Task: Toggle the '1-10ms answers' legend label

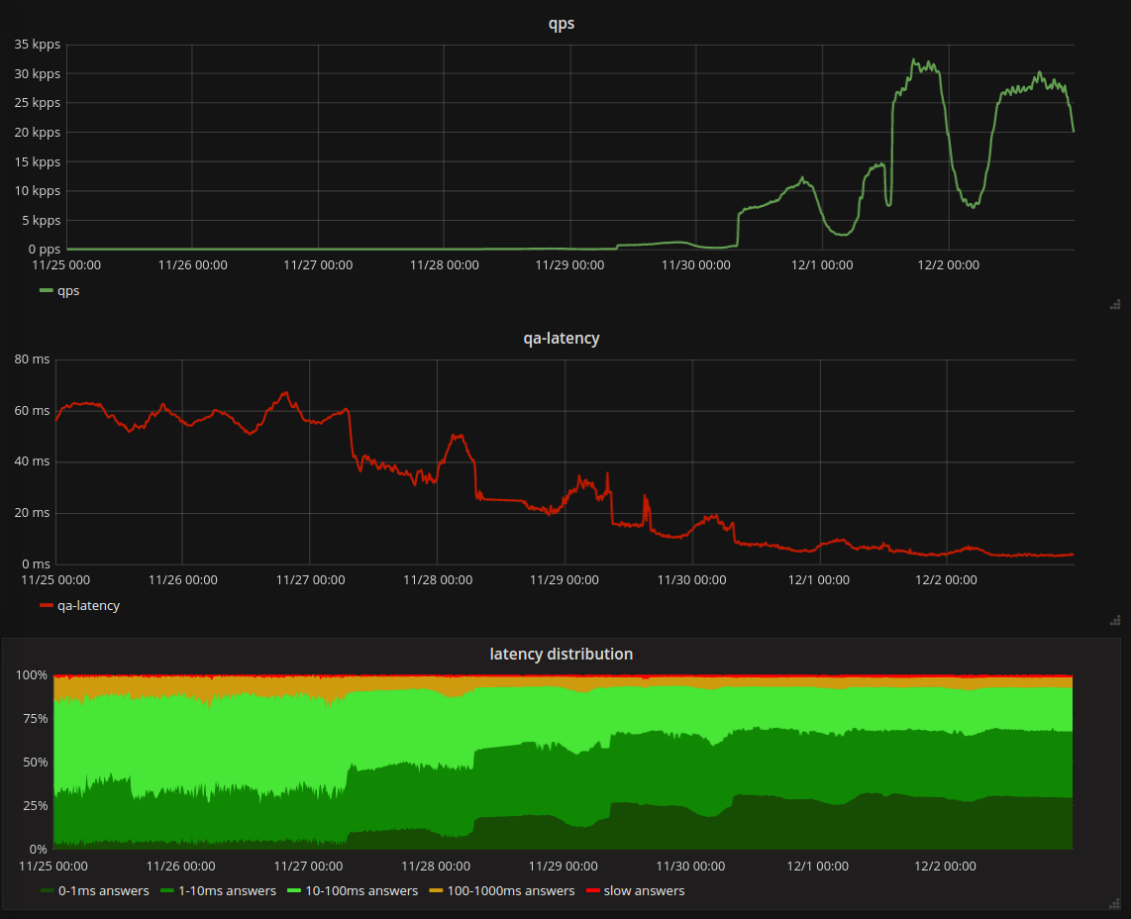Action: pyautogui.click(x=227, y=890)
